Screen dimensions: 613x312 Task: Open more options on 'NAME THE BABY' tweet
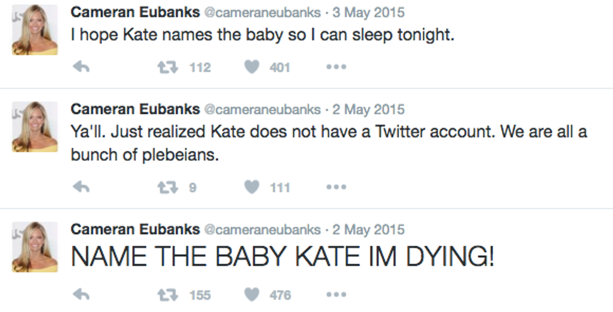[x=336, y=295]
